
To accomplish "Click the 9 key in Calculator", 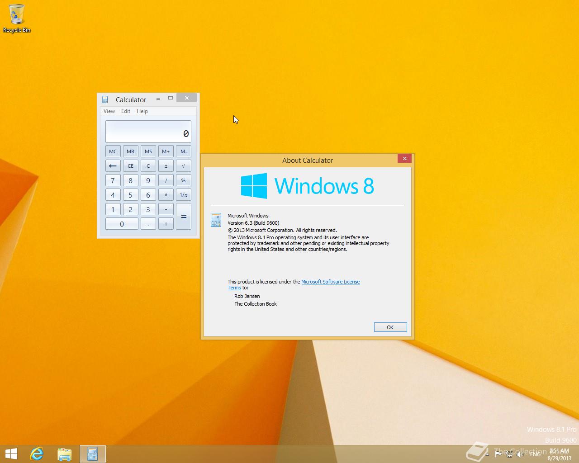I will point(148,180).
